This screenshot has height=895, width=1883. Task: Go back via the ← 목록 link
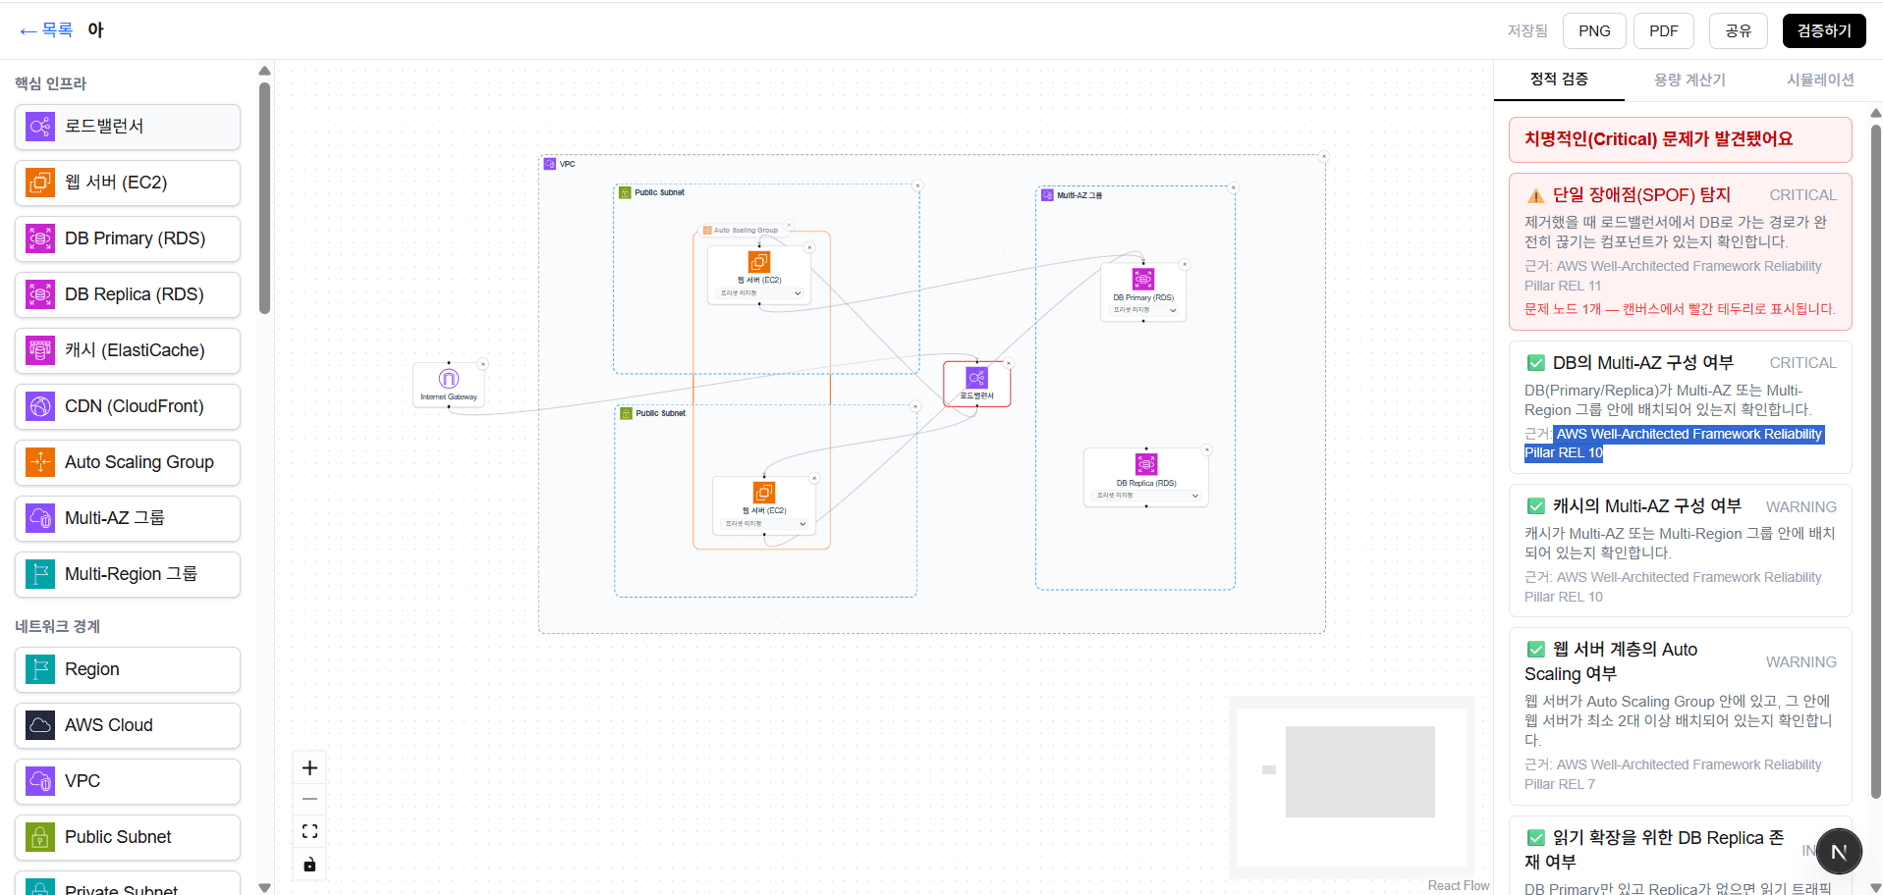click(46, 30)
